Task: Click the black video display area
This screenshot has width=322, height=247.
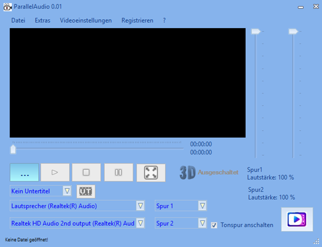Action: (x=128, y=83)
